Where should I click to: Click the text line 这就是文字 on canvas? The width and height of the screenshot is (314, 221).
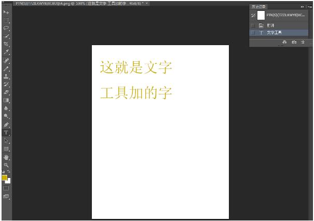coord(136,67)
